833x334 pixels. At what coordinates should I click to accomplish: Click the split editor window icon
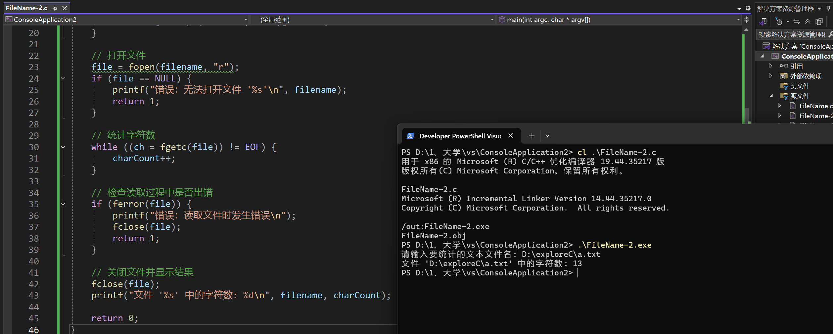click(747, 20)
